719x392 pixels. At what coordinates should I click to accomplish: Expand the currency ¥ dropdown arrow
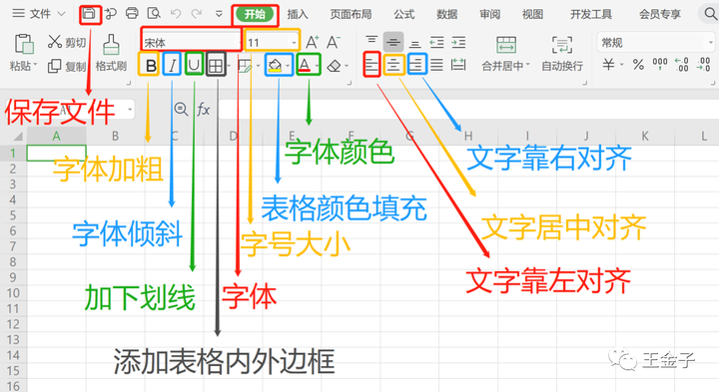[x=622, y=64]
